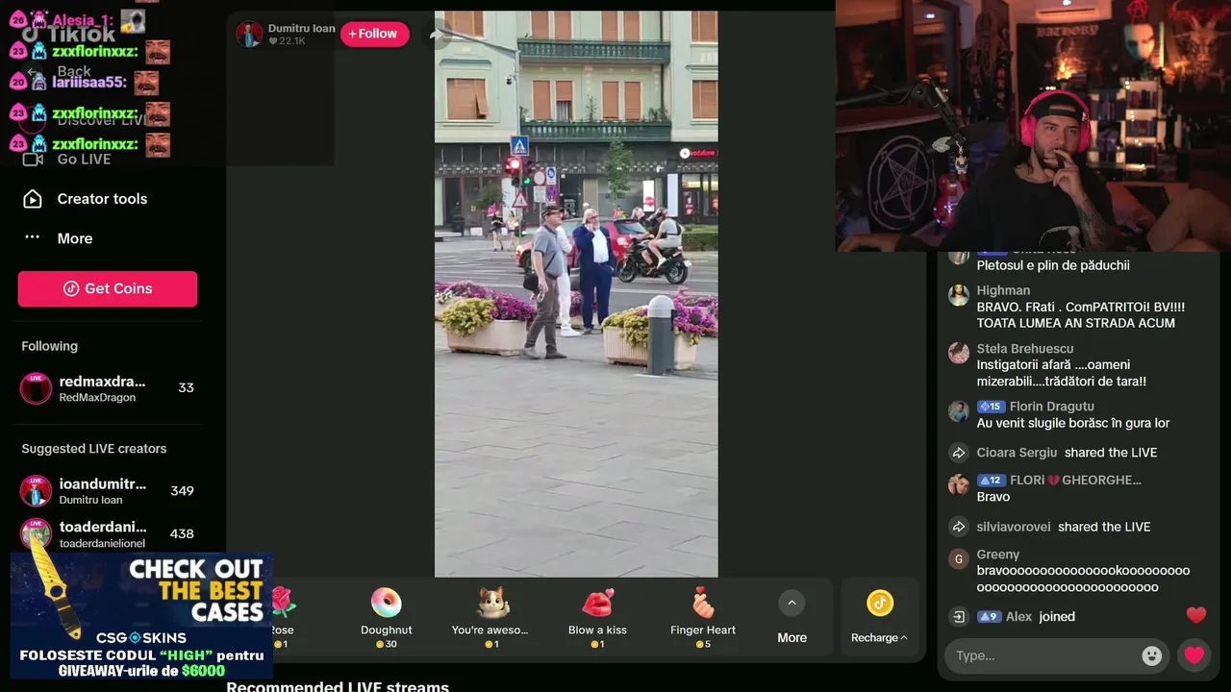Screen dimensions: 1231x692
Task: Expand More gifts with the chevron
Action: point(791,603)
